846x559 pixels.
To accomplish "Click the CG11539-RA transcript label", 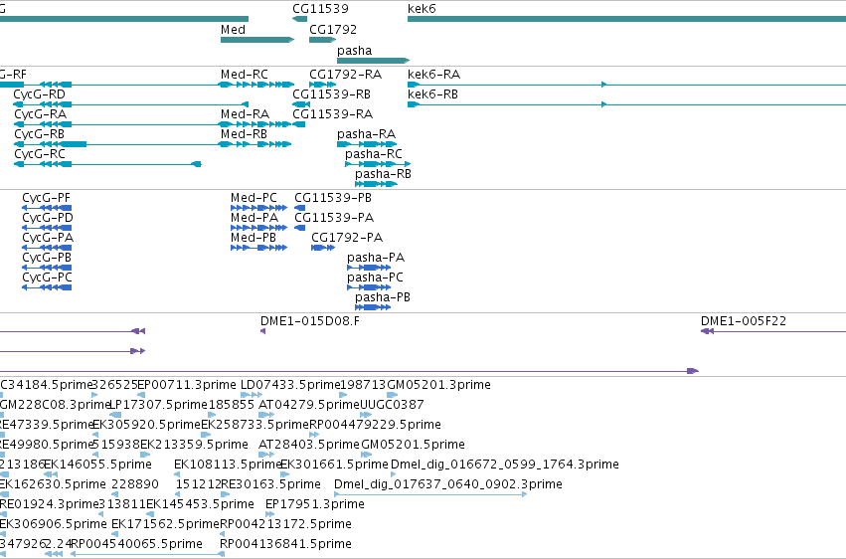I will (332, 114).
